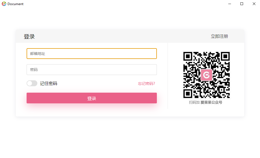The image size is (260, 158).
Task: Click the QR code's top-right finder square
Action: 225,56
